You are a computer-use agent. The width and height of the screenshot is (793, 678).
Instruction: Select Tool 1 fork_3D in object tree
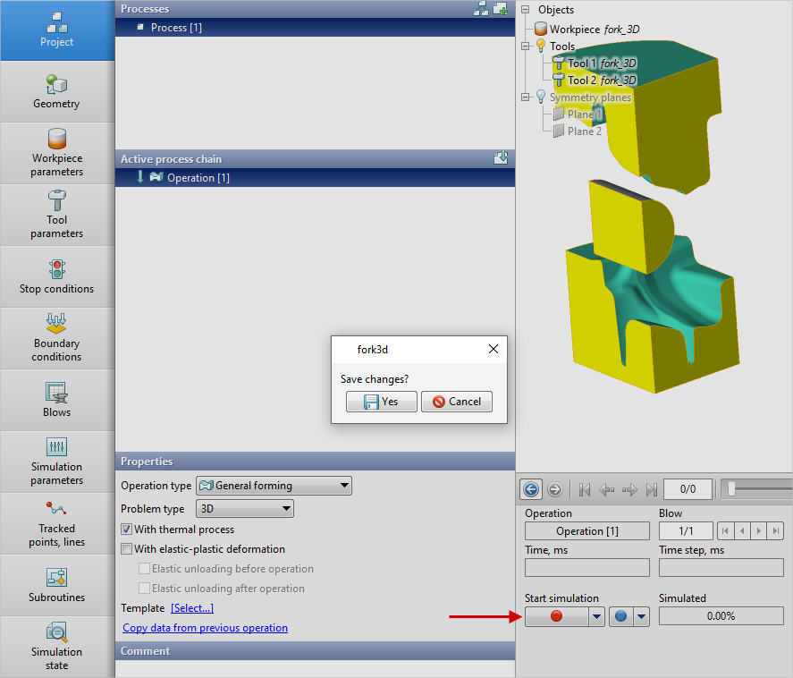click(x=602, y=64)
